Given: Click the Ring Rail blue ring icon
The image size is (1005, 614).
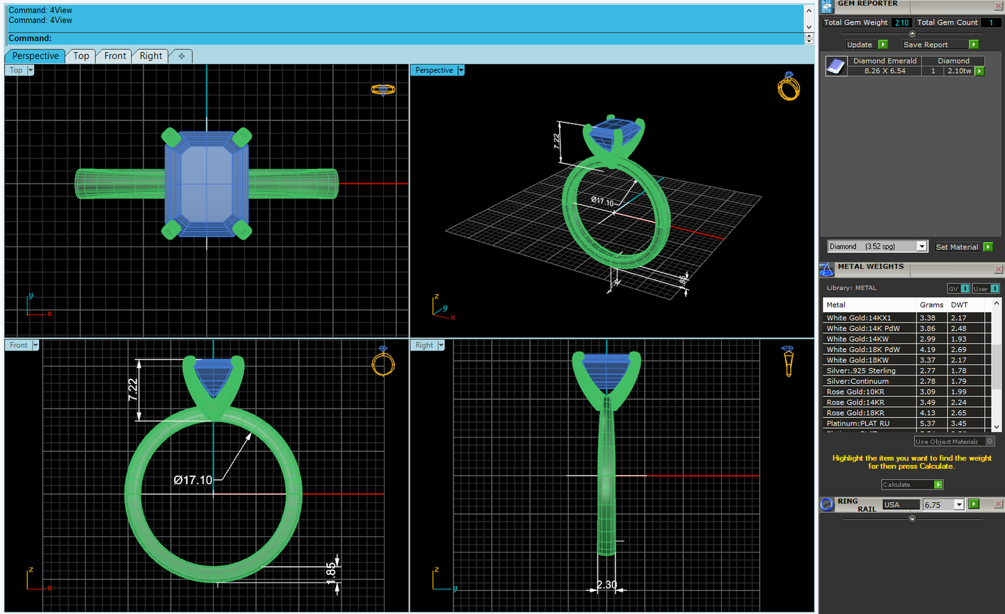Looking at the screenshot, I should point(827,505).
